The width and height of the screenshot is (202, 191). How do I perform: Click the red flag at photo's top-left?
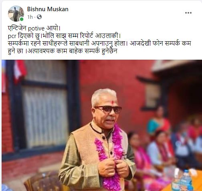click(x=20, y=71)
